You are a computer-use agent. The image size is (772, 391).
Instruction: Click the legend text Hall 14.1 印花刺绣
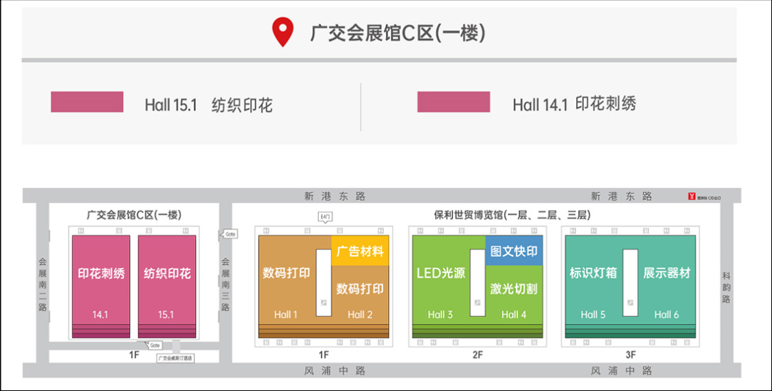(575, 104)
